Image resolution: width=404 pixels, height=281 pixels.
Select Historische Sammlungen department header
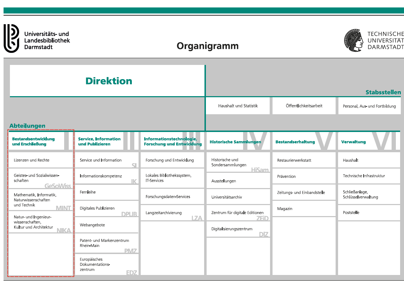coord(238,141)
